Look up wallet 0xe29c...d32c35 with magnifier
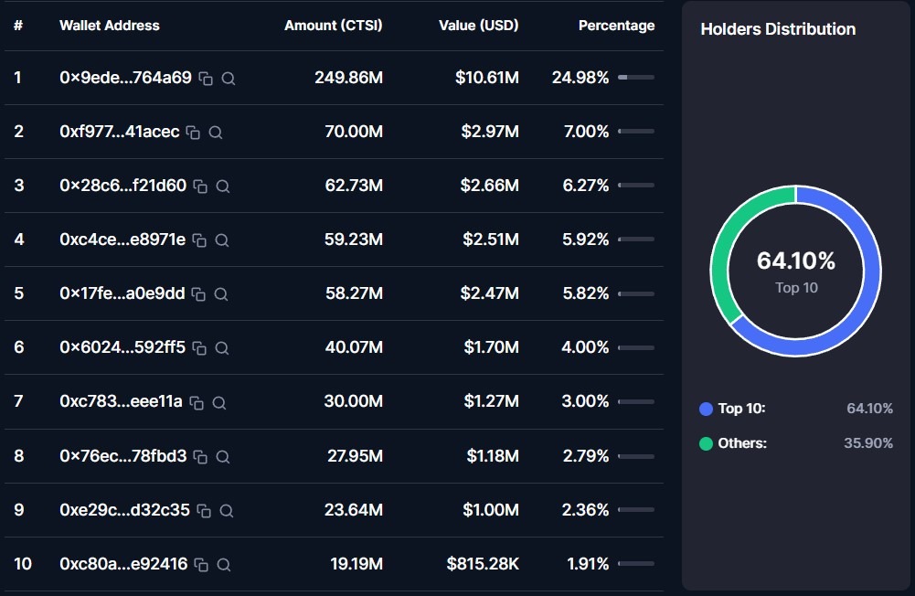The height and width of the screenshot is (596, 915). coord(227,510)
